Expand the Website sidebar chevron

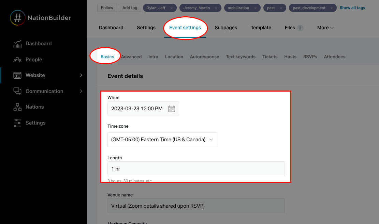click(81, 75)
